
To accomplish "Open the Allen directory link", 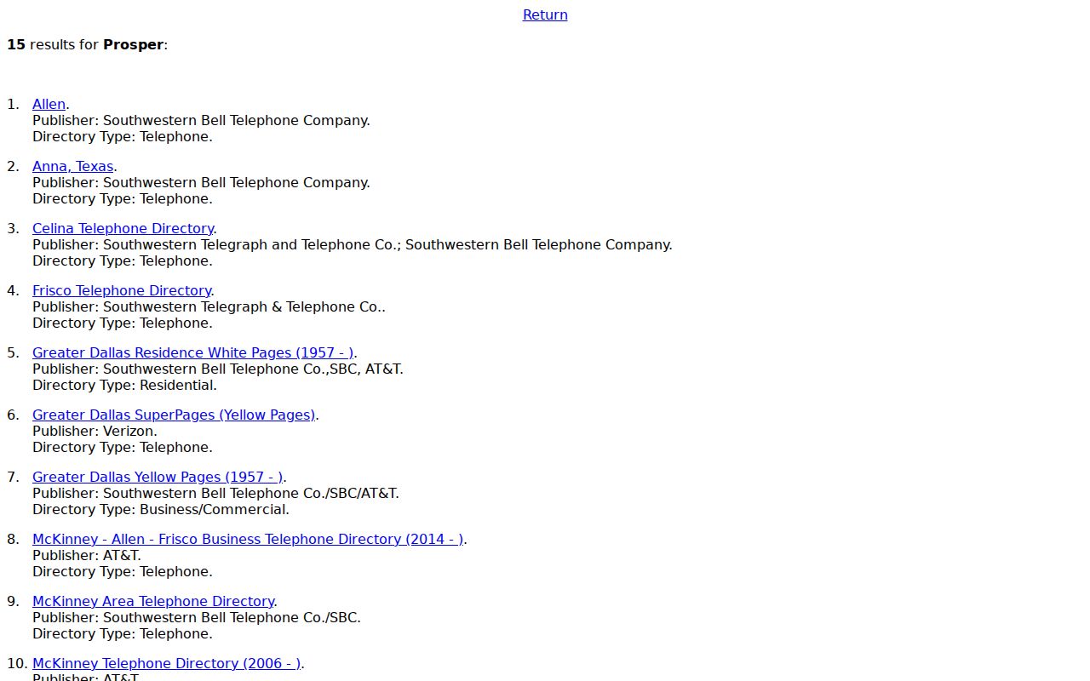I will (49, 104).
